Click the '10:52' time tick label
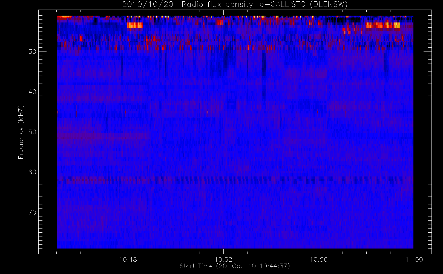443x274 pixels. coord(223,259)
